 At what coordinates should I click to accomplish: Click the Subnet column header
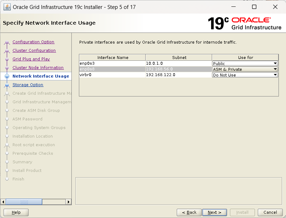click(179, 58)
